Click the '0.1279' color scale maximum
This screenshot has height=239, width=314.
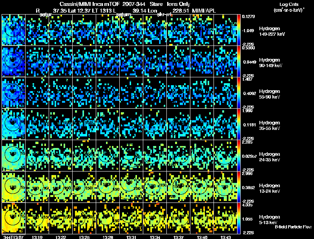click(248, 16)
